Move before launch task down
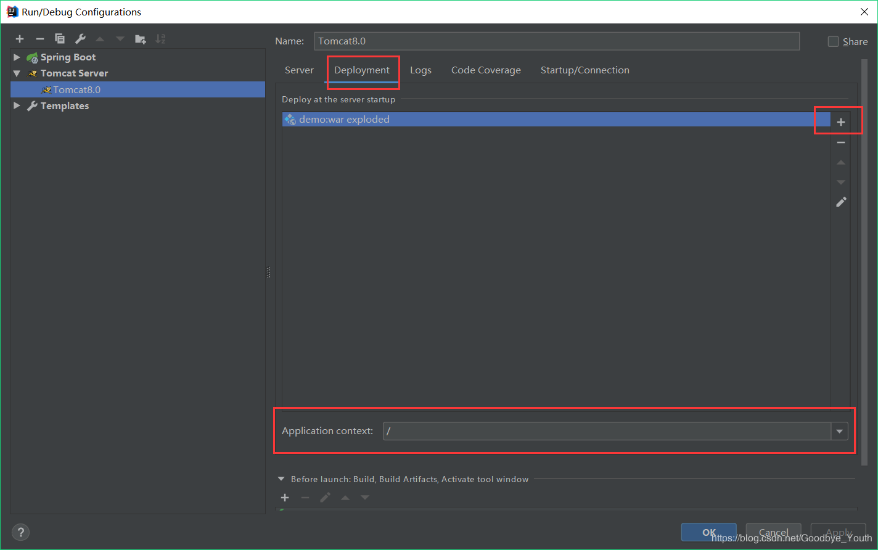 [x=365, y=498]
